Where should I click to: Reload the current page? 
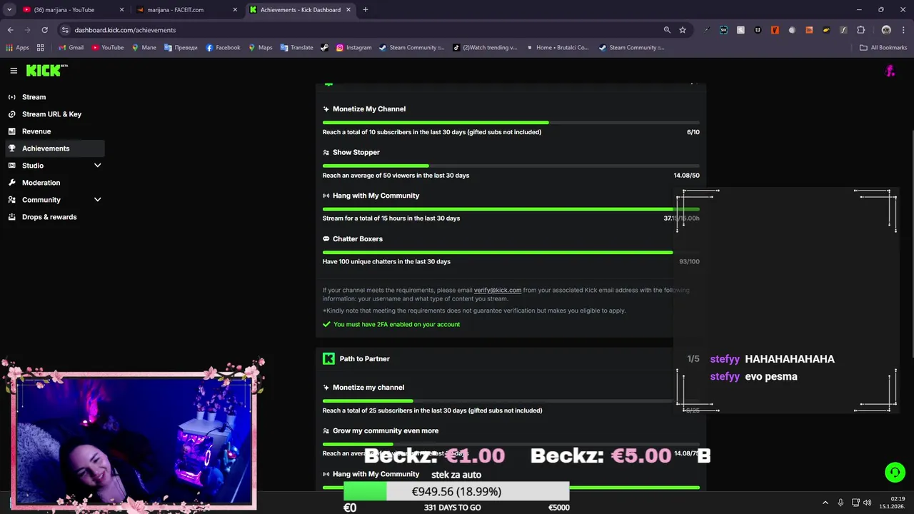tap(44, 30)
